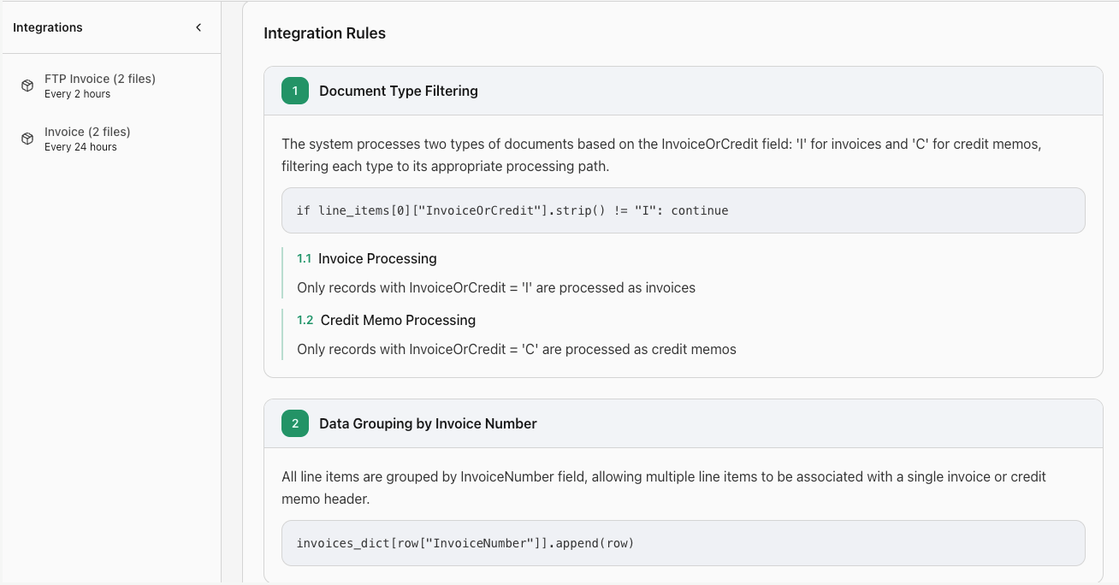This screenshot has height=585, width=1119.
Task: Click the Integrations sidebar title
Action: 48,27
